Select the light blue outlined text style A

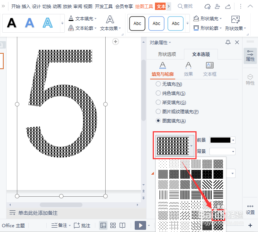pos(47,23)
